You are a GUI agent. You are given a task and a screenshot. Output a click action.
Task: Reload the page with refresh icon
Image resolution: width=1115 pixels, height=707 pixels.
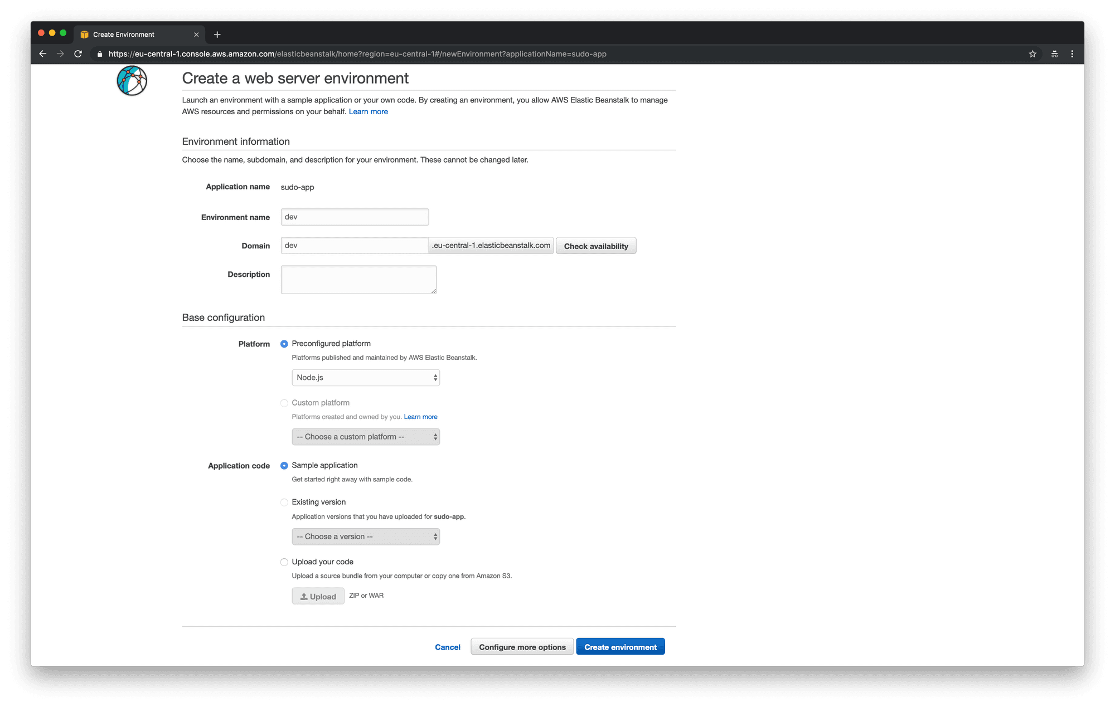pyautogui.click(x=78, y=54)
